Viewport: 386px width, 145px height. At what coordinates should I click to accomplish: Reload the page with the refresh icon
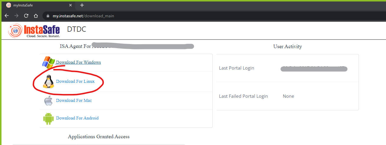point(26,16)
